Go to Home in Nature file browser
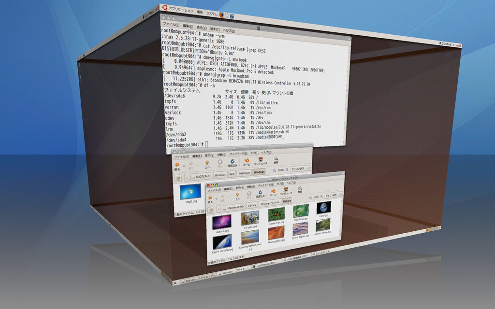Viewport: 495px width, 309px height. pos(273,193)
